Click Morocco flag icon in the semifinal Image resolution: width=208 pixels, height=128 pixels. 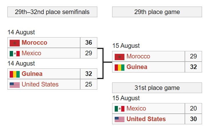point(15,43)
